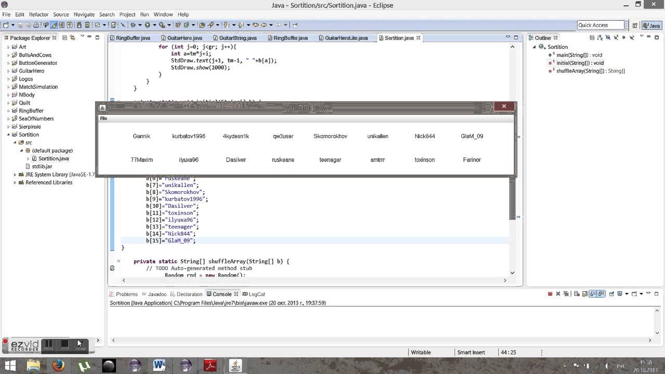
Task: Click the Run green play icon
Action: [x=148, y=25]
